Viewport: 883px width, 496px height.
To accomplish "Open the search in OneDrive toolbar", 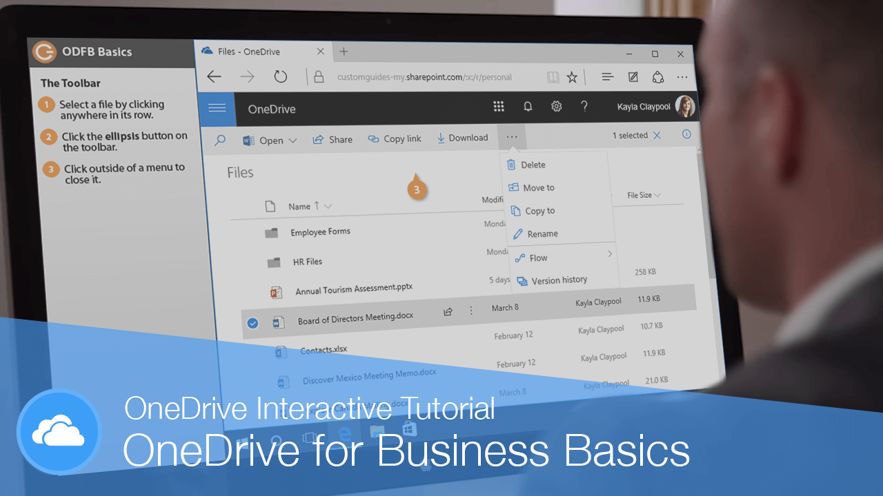I will pos(221,138).
